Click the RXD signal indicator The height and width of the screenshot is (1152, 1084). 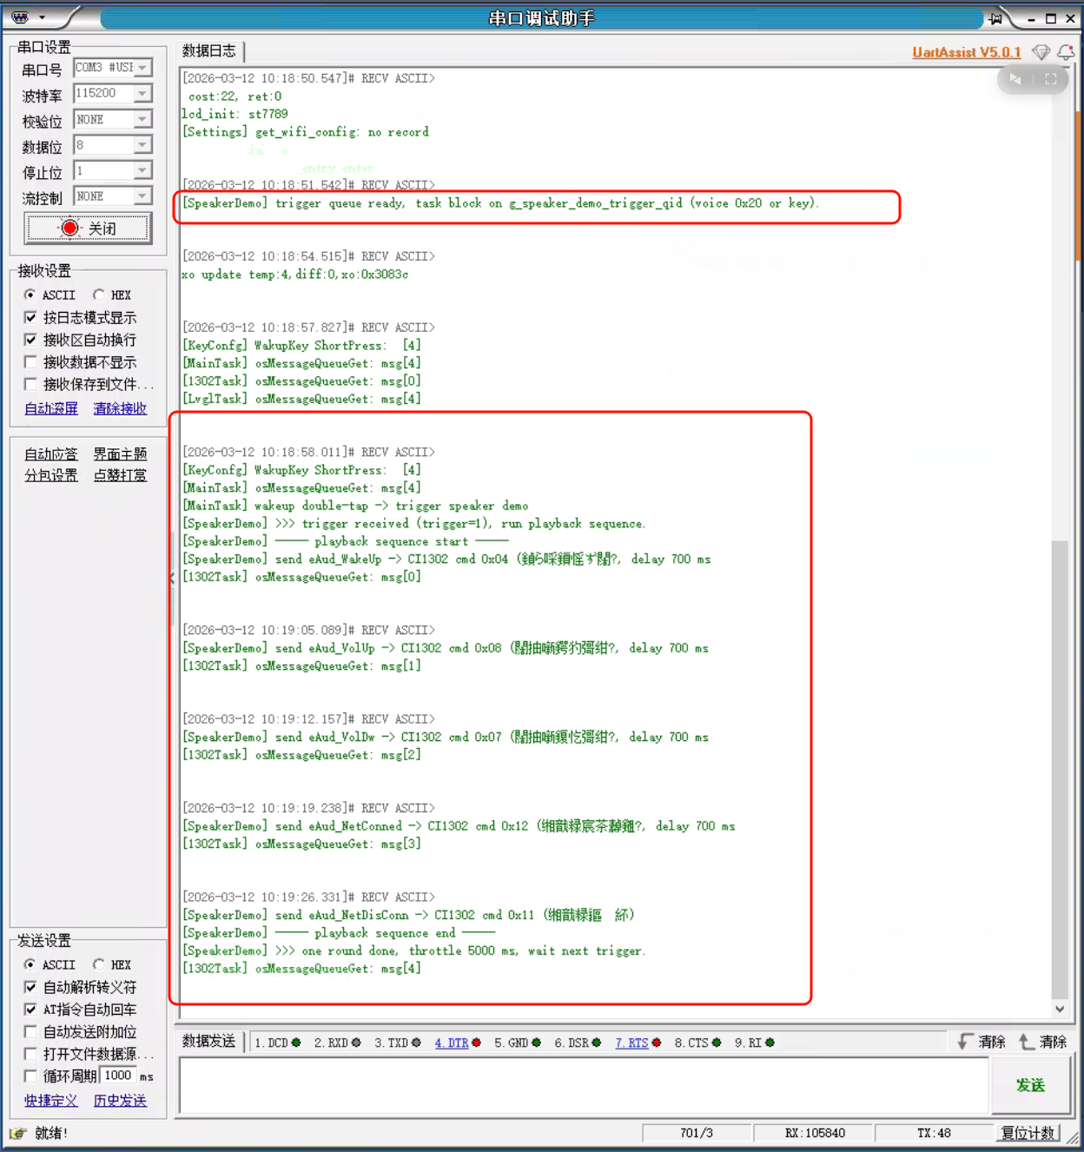[356, 1043]
